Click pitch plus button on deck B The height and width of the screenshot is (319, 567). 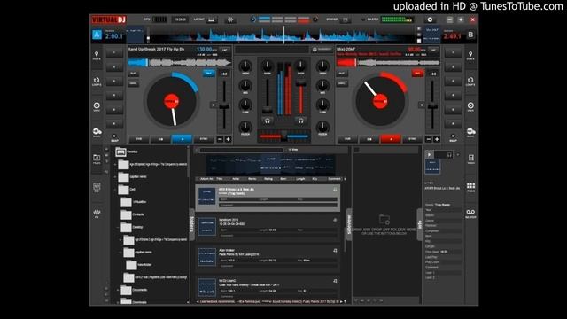[x=437, y=139]
